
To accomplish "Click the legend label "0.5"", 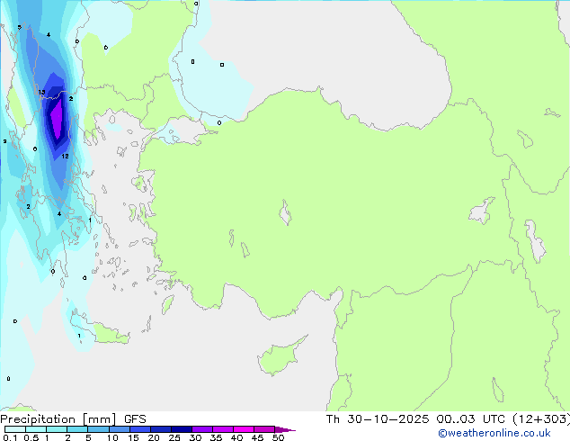I will [x=31, y=437].
